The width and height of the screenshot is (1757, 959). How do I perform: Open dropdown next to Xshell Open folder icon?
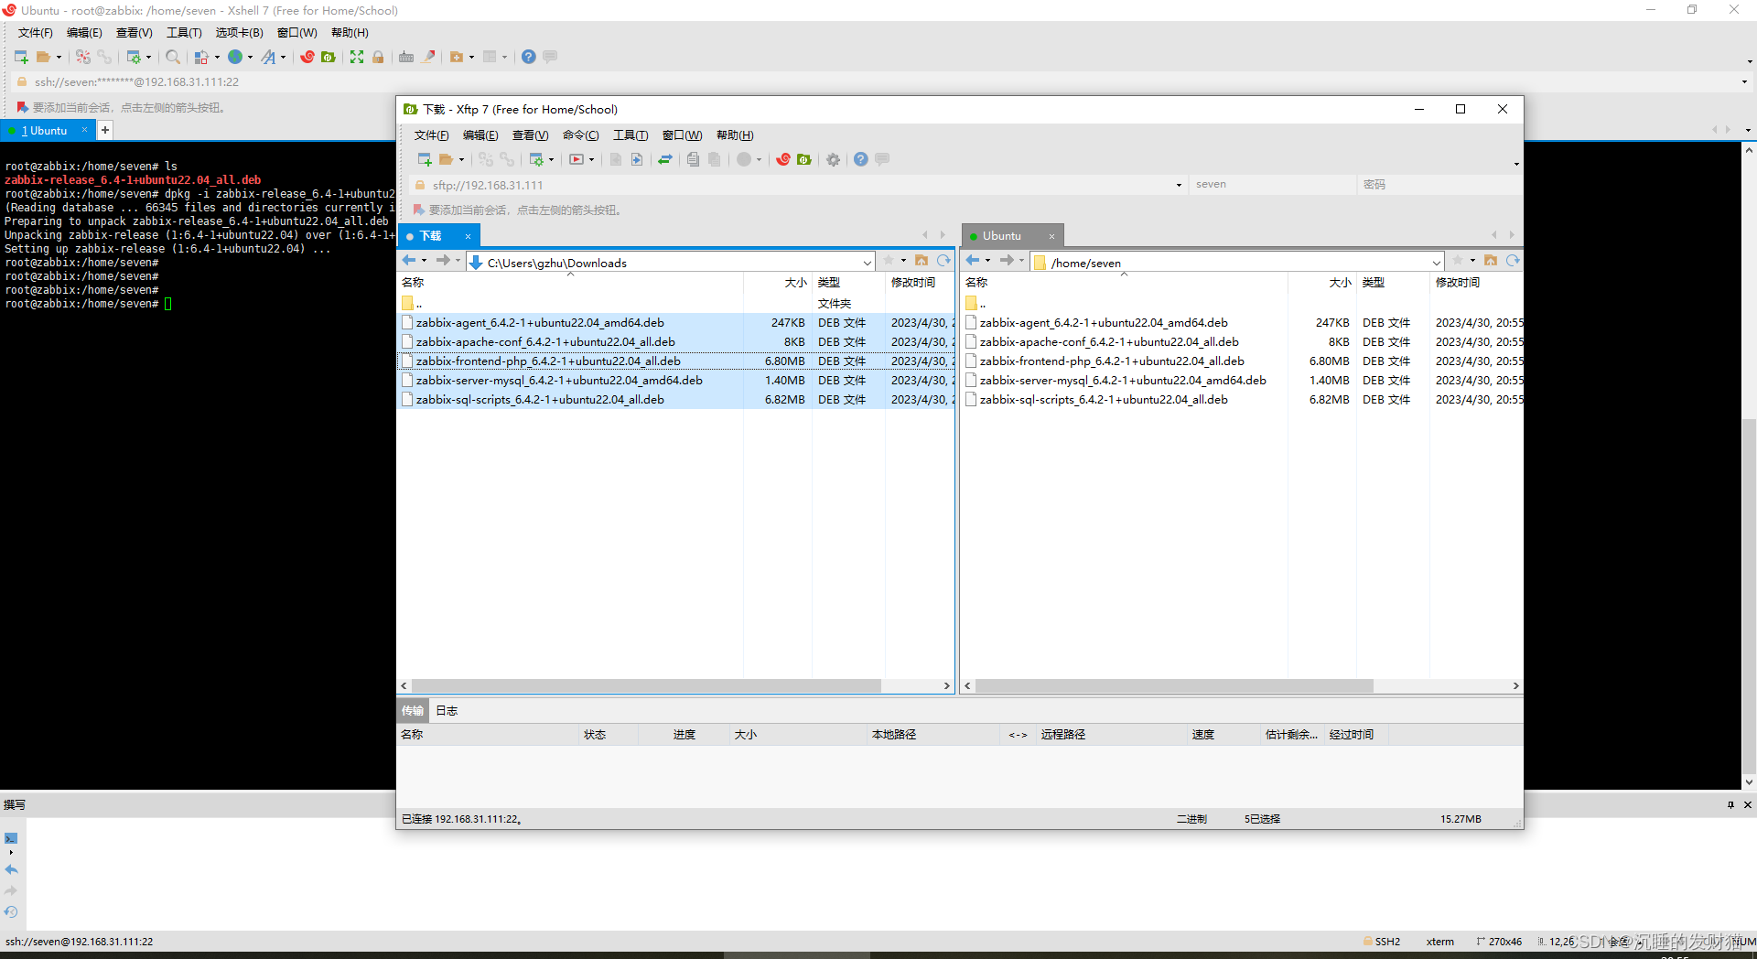coord(59,57)
